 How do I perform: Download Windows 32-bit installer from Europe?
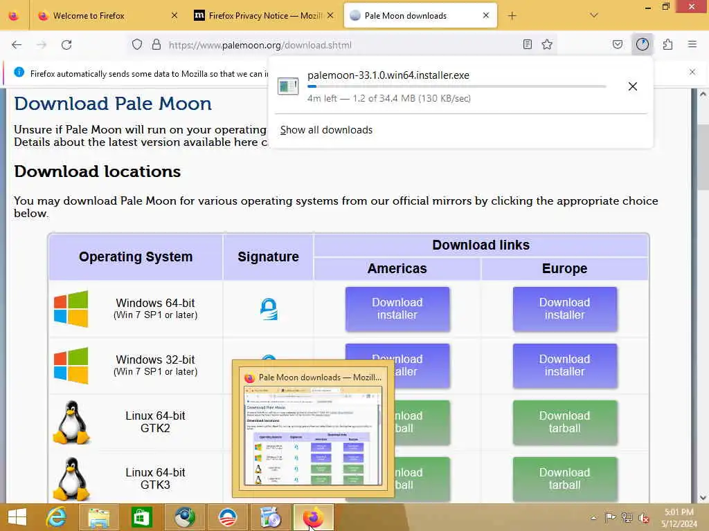click(x=565, y=365)
